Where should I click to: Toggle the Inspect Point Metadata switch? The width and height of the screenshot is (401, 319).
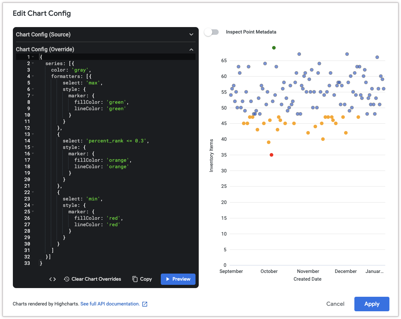pos(212,32)
